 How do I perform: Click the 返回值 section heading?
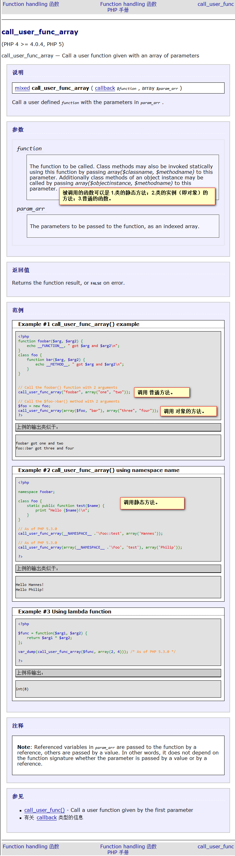(x=21, y=270)
